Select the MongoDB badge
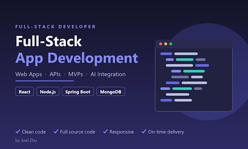The height and width of the screenshot is (149, 248). pos(111,91)
